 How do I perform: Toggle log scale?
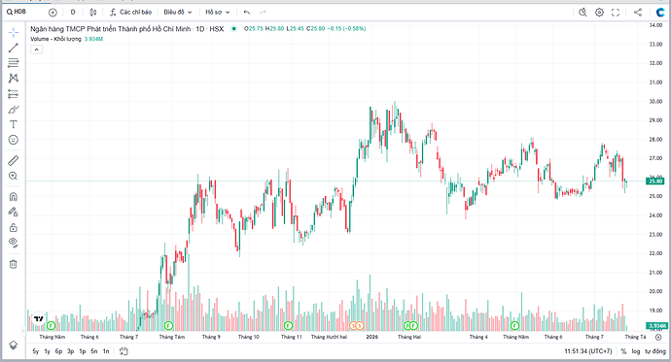pos(635,351)
